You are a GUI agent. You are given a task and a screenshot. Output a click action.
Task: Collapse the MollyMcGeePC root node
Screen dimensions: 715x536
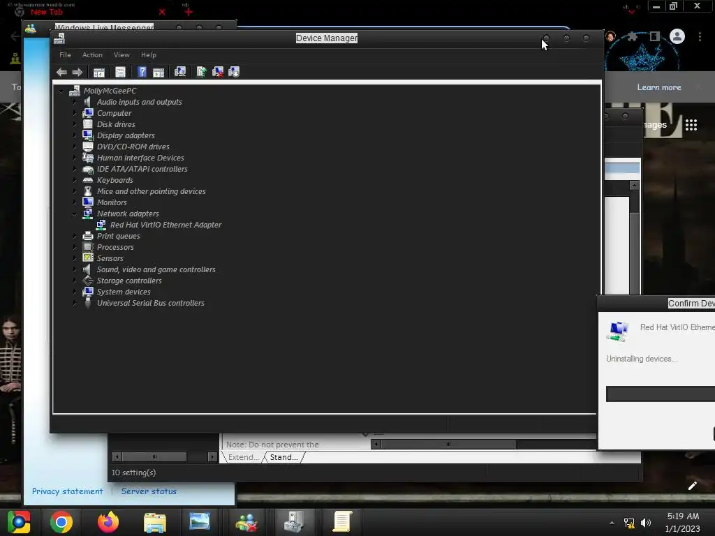[x=61, y=91]
